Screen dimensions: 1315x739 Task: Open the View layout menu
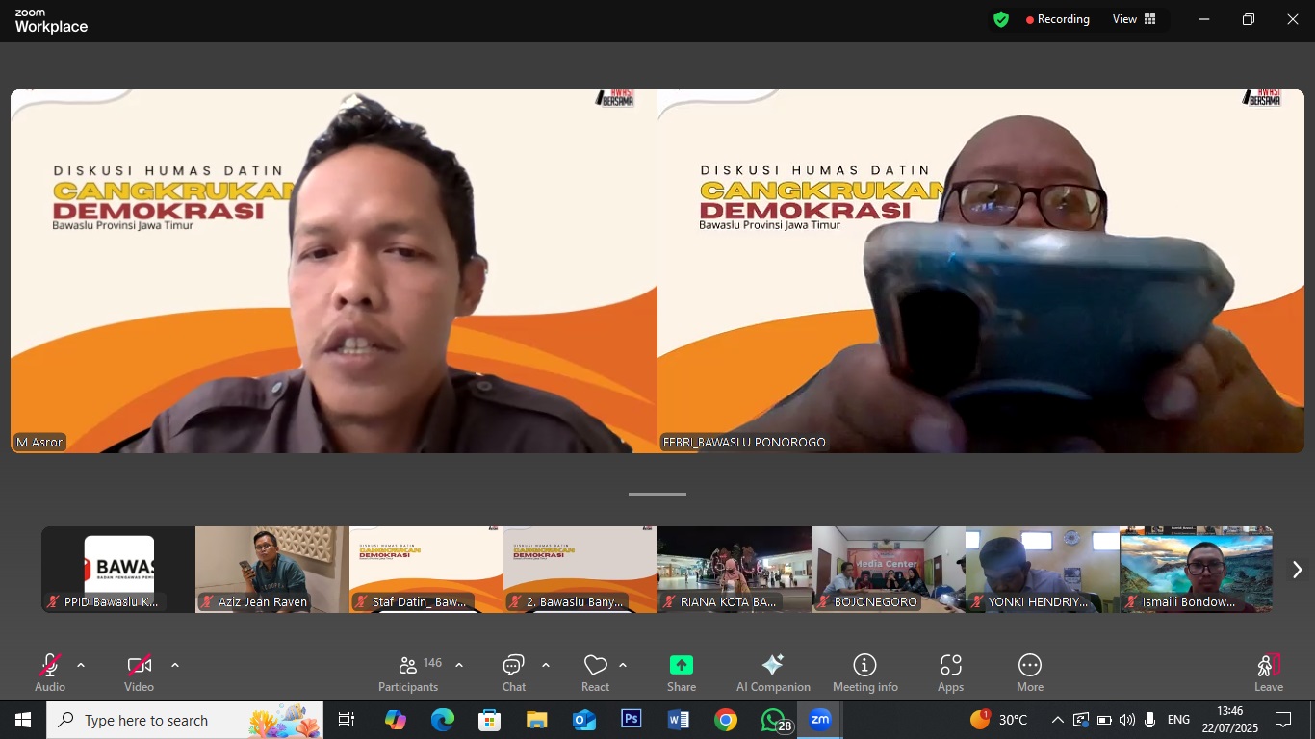click(x=1134, y=19)
